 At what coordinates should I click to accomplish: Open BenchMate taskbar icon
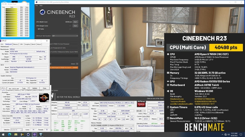[22, 135]
